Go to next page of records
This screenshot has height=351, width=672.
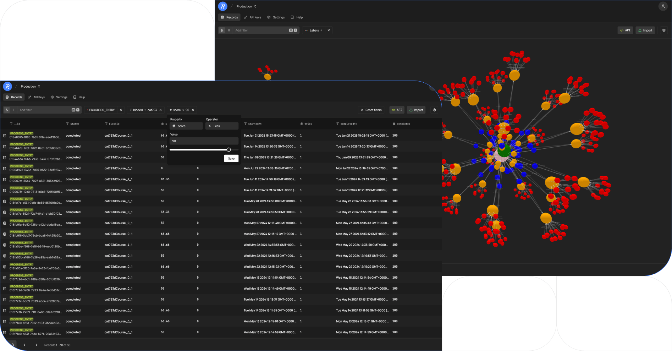[37, 345]
